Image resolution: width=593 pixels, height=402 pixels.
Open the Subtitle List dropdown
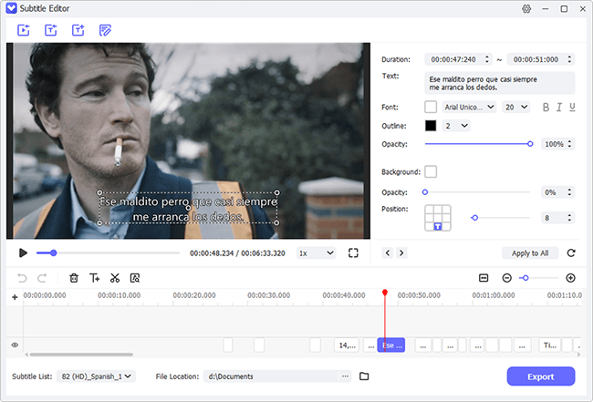click(x=96, y=376)
